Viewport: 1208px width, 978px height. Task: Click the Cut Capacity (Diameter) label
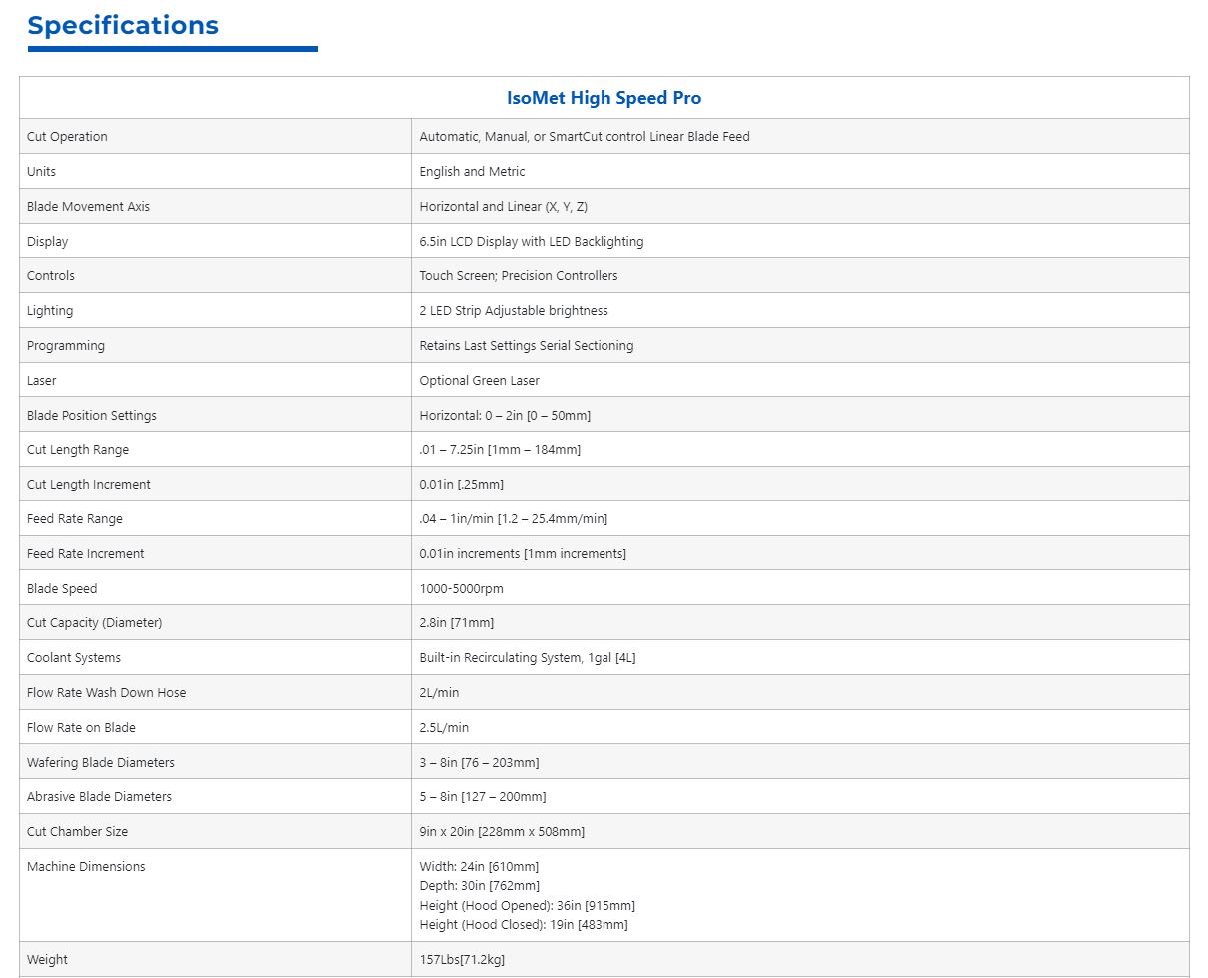pyautogui.click(x=95, y=623)
